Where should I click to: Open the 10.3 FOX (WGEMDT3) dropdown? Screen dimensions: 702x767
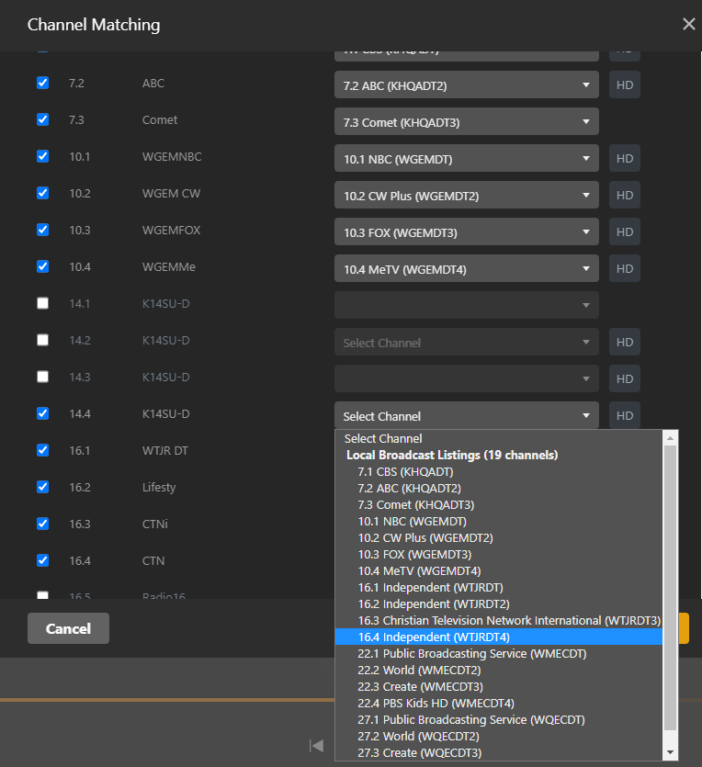467,231
